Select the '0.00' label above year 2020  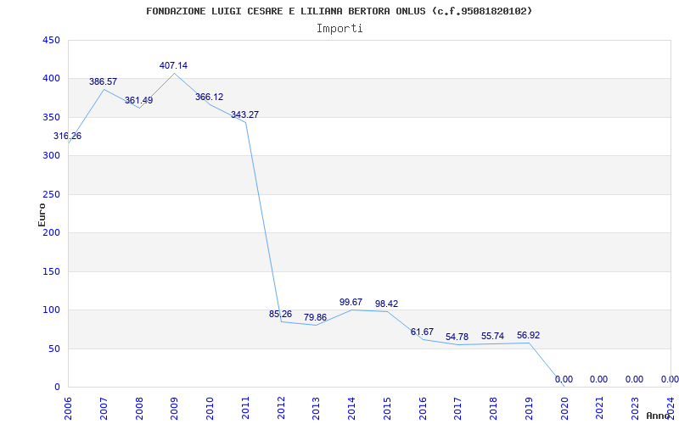pos(564,379)
